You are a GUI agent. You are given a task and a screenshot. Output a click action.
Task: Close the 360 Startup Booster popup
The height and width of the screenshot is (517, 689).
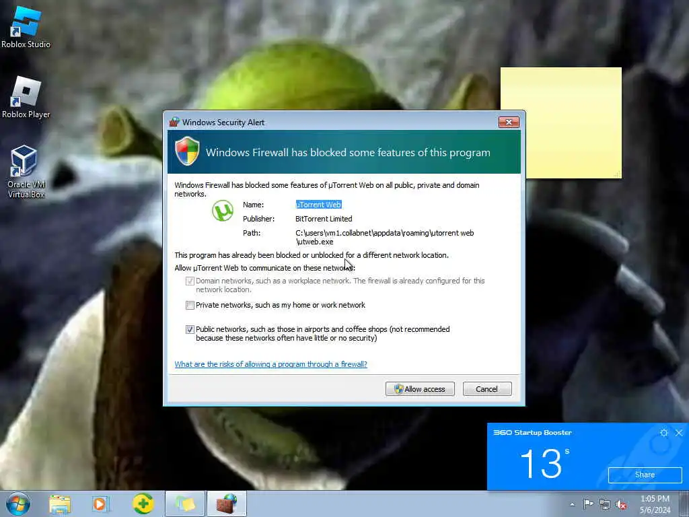(x=679, y=433)
